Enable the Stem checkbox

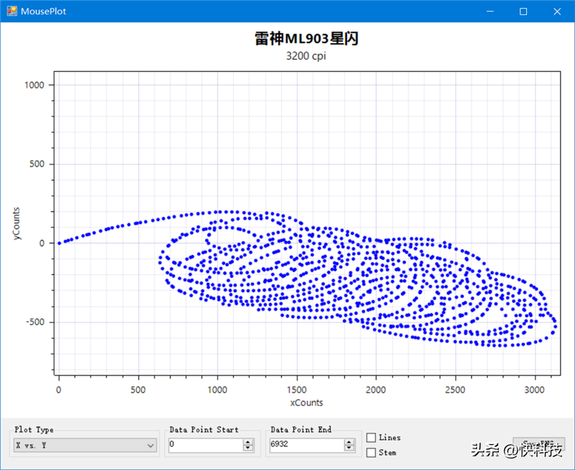click(x=371, y=453)
